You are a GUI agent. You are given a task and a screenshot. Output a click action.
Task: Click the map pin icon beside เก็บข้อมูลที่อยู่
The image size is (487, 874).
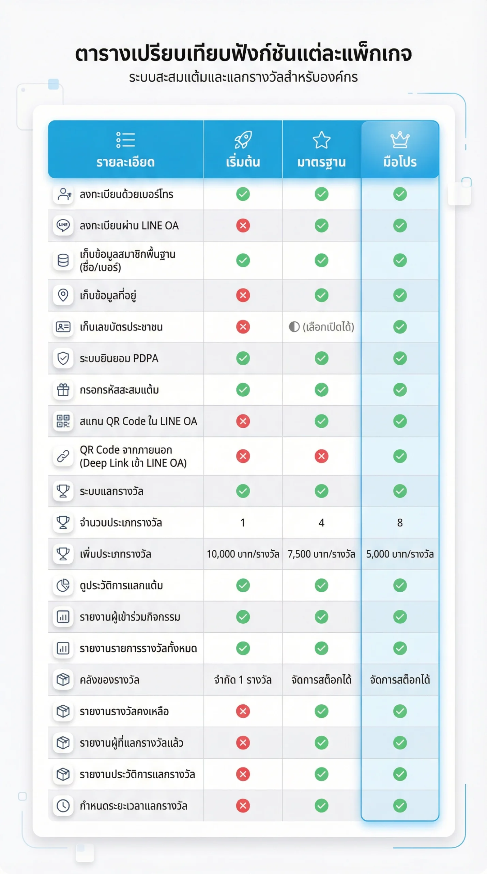click(x=63, y=295)
